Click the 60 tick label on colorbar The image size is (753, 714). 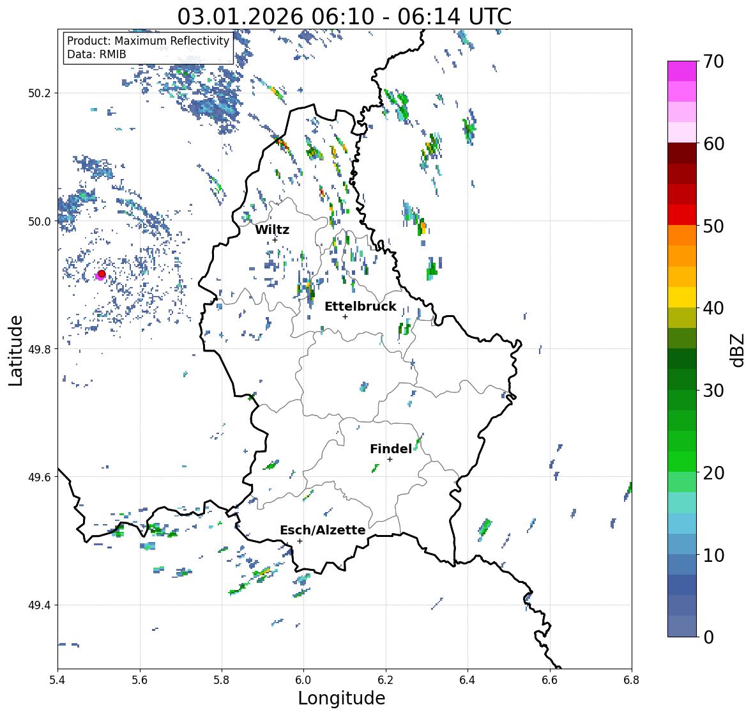pyautogui.click(x=713, y=144)
